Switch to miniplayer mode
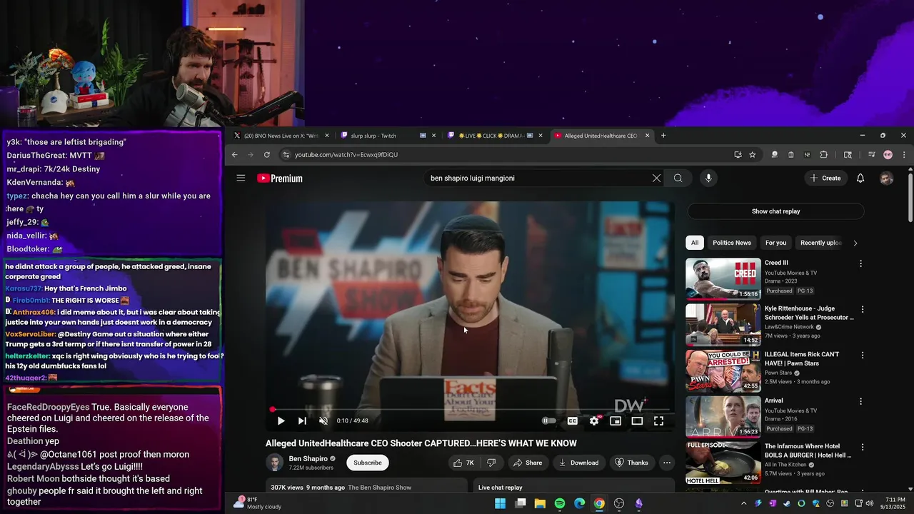Image resolution: width=914 pixels, height=514 pixels. click(616, 421)
